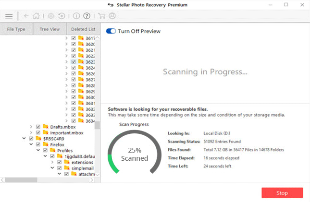The height and width of the screenshot is (202, 310).
Task: Turn off the preview toggle
Action: 111,31
